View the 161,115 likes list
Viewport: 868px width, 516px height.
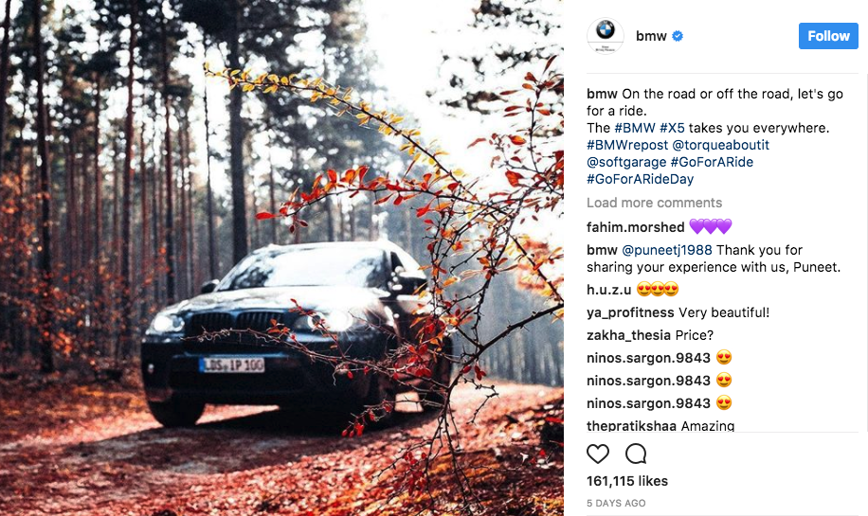(627, 481)
